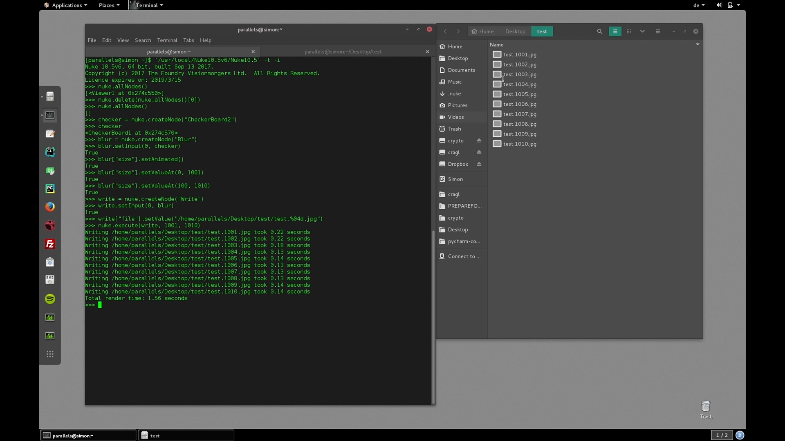Go back in the file manager

445,31
